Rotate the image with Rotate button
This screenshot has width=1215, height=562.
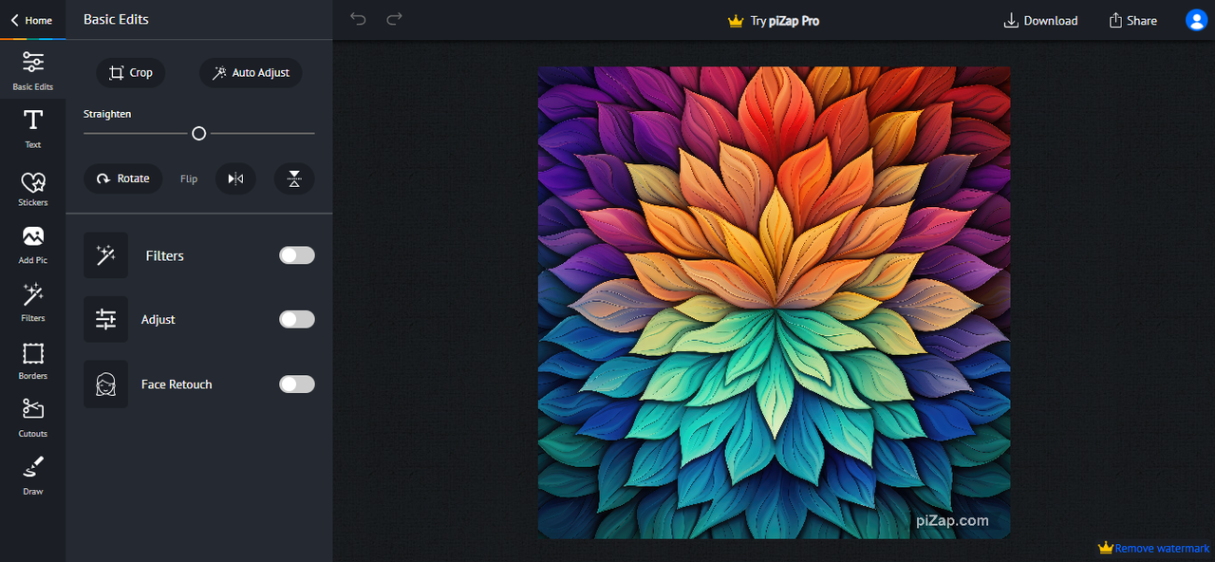[x=123, y=178]
